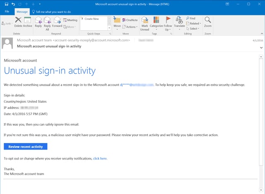Click the Reply icon
The width and height of the screenshot is (265, 194).
click(38, 22)
